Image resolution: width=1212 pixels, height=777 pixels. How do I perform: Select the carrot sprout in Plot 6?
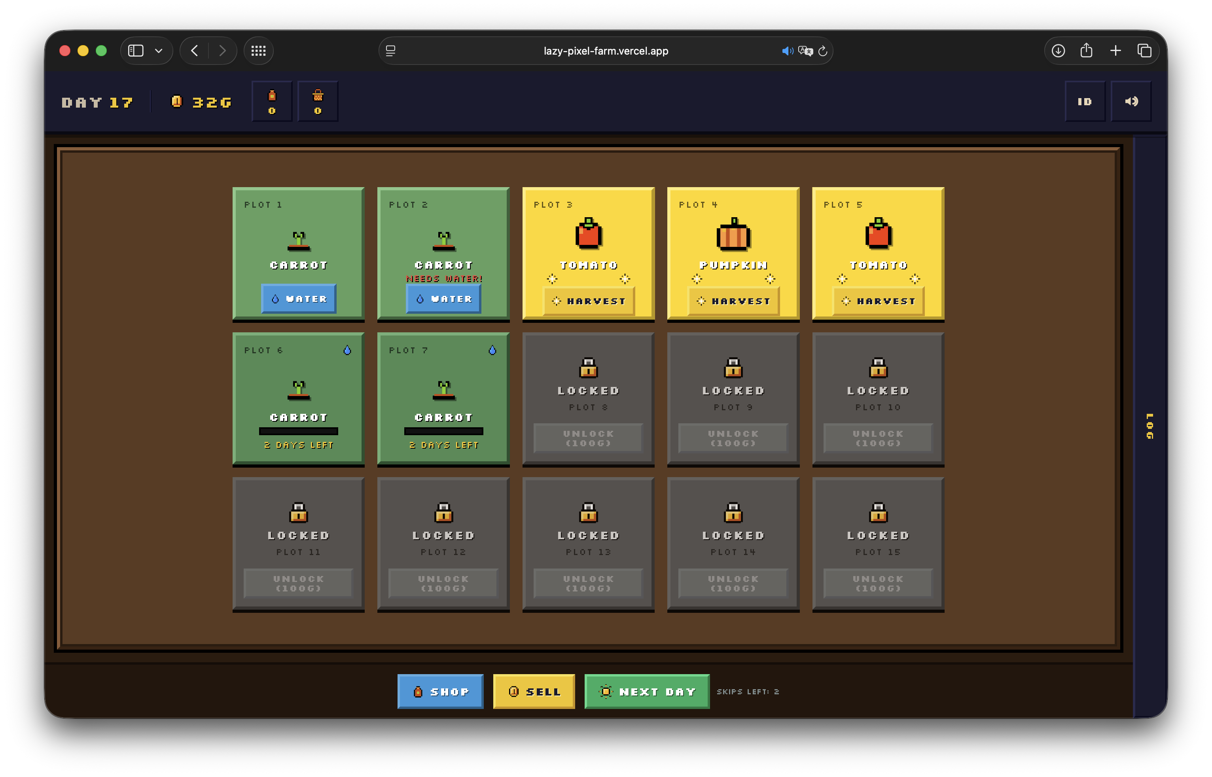point(299,390)
